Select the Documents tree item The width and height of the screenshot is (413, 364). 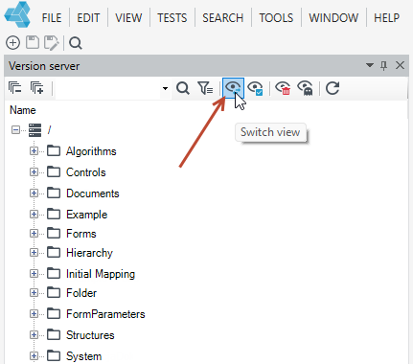click(x=93, y=193)
